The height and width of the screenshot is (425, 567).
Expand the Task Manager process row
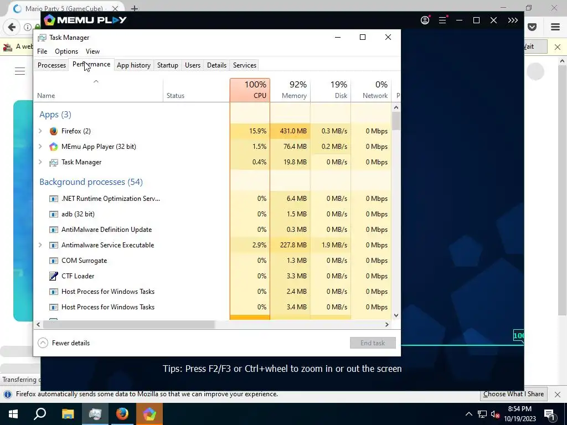click(40, 162)
